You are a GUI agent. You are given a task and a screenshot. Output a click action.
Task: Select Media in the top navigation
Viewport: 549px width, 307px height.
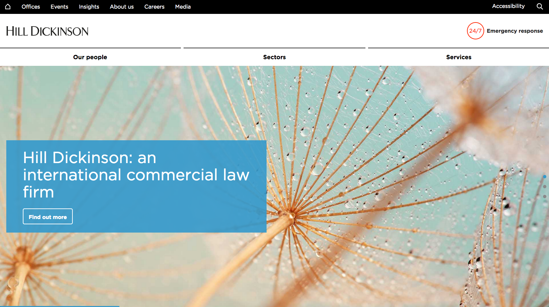[183, 7]
